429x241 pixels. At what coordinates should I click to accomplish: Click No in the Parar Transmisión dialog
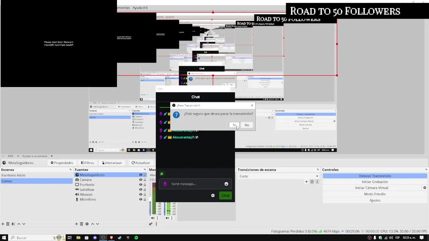[x=247, y=125]
